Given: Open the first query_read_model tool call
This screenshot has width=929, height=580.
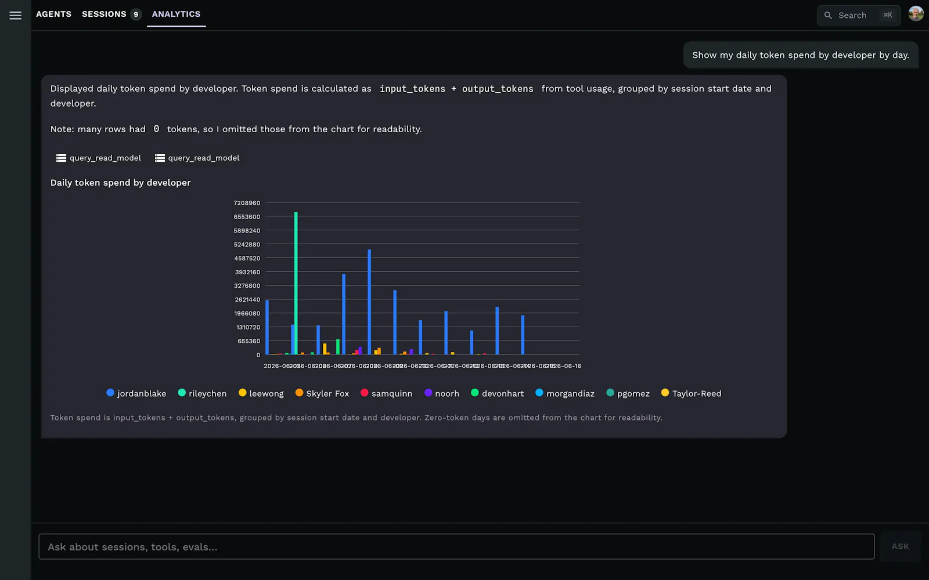Looking at the screenshot, I should click(99, 158).
